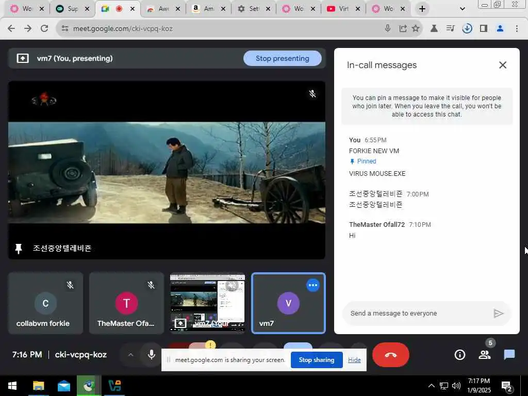The height and width of the screenshot is (396, 528).
Task: Expand audio settings chevron beside microphone
Action: tap(130, 355)
